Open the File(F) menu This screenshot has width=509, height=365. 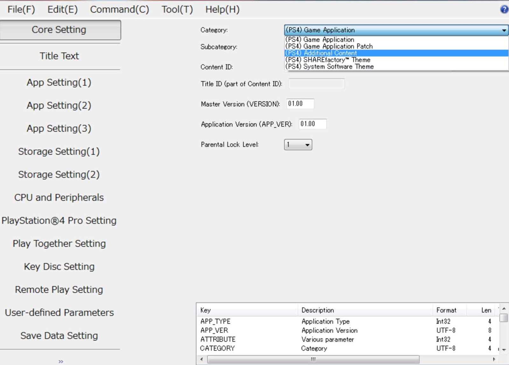[x=21, y=9]
